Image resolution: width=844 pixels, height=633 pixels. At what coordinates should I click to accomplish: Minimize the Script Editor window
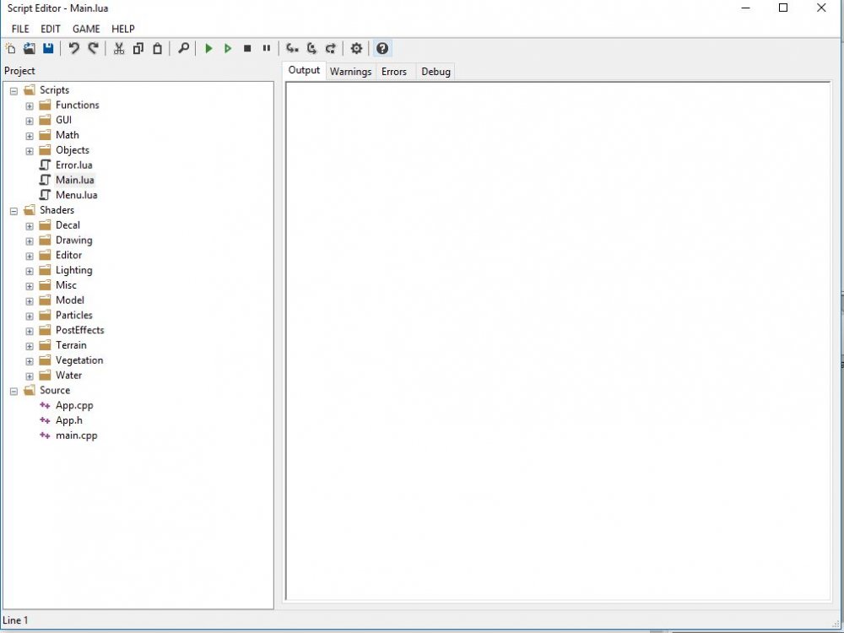pyautogui.click(x=745, y=8)
